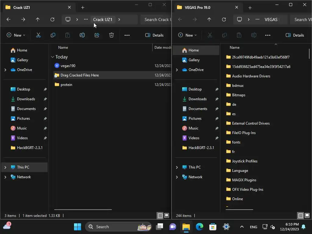312x234 pixels.
Task: Open Windows Start menu
Action: (77, 227)
